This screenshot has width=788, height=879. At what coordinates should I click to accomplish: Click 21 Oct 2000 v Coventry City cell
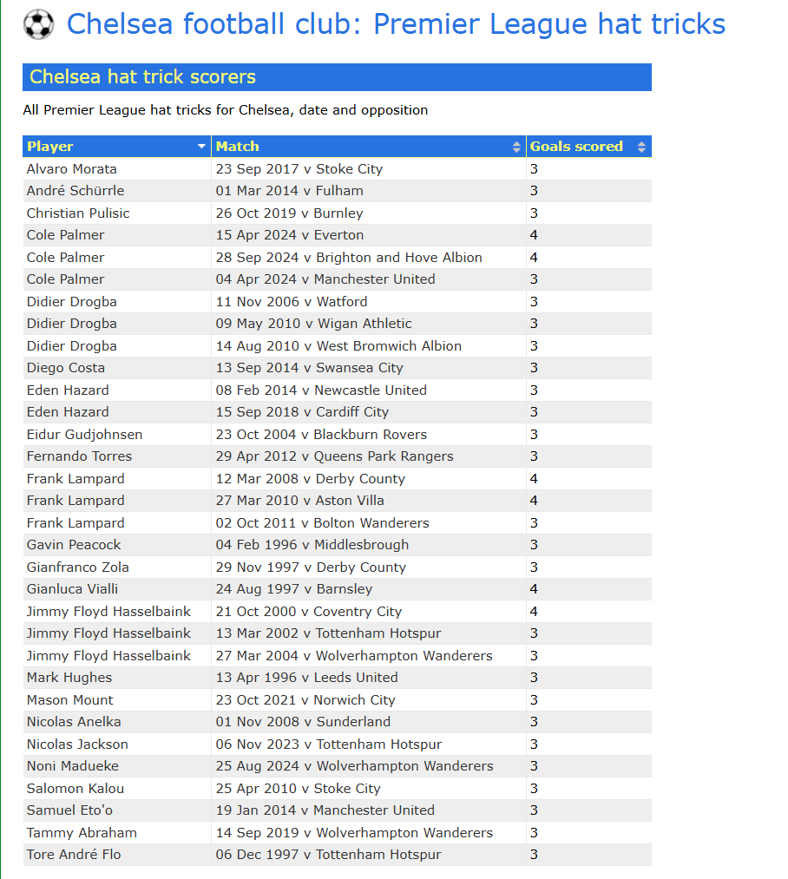pos(369,612)
